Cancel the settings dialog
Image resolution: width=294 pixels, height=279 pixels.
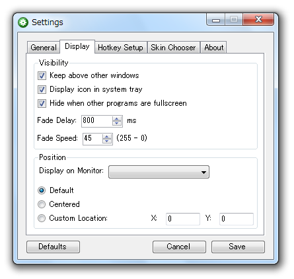[x=179, y=247]
